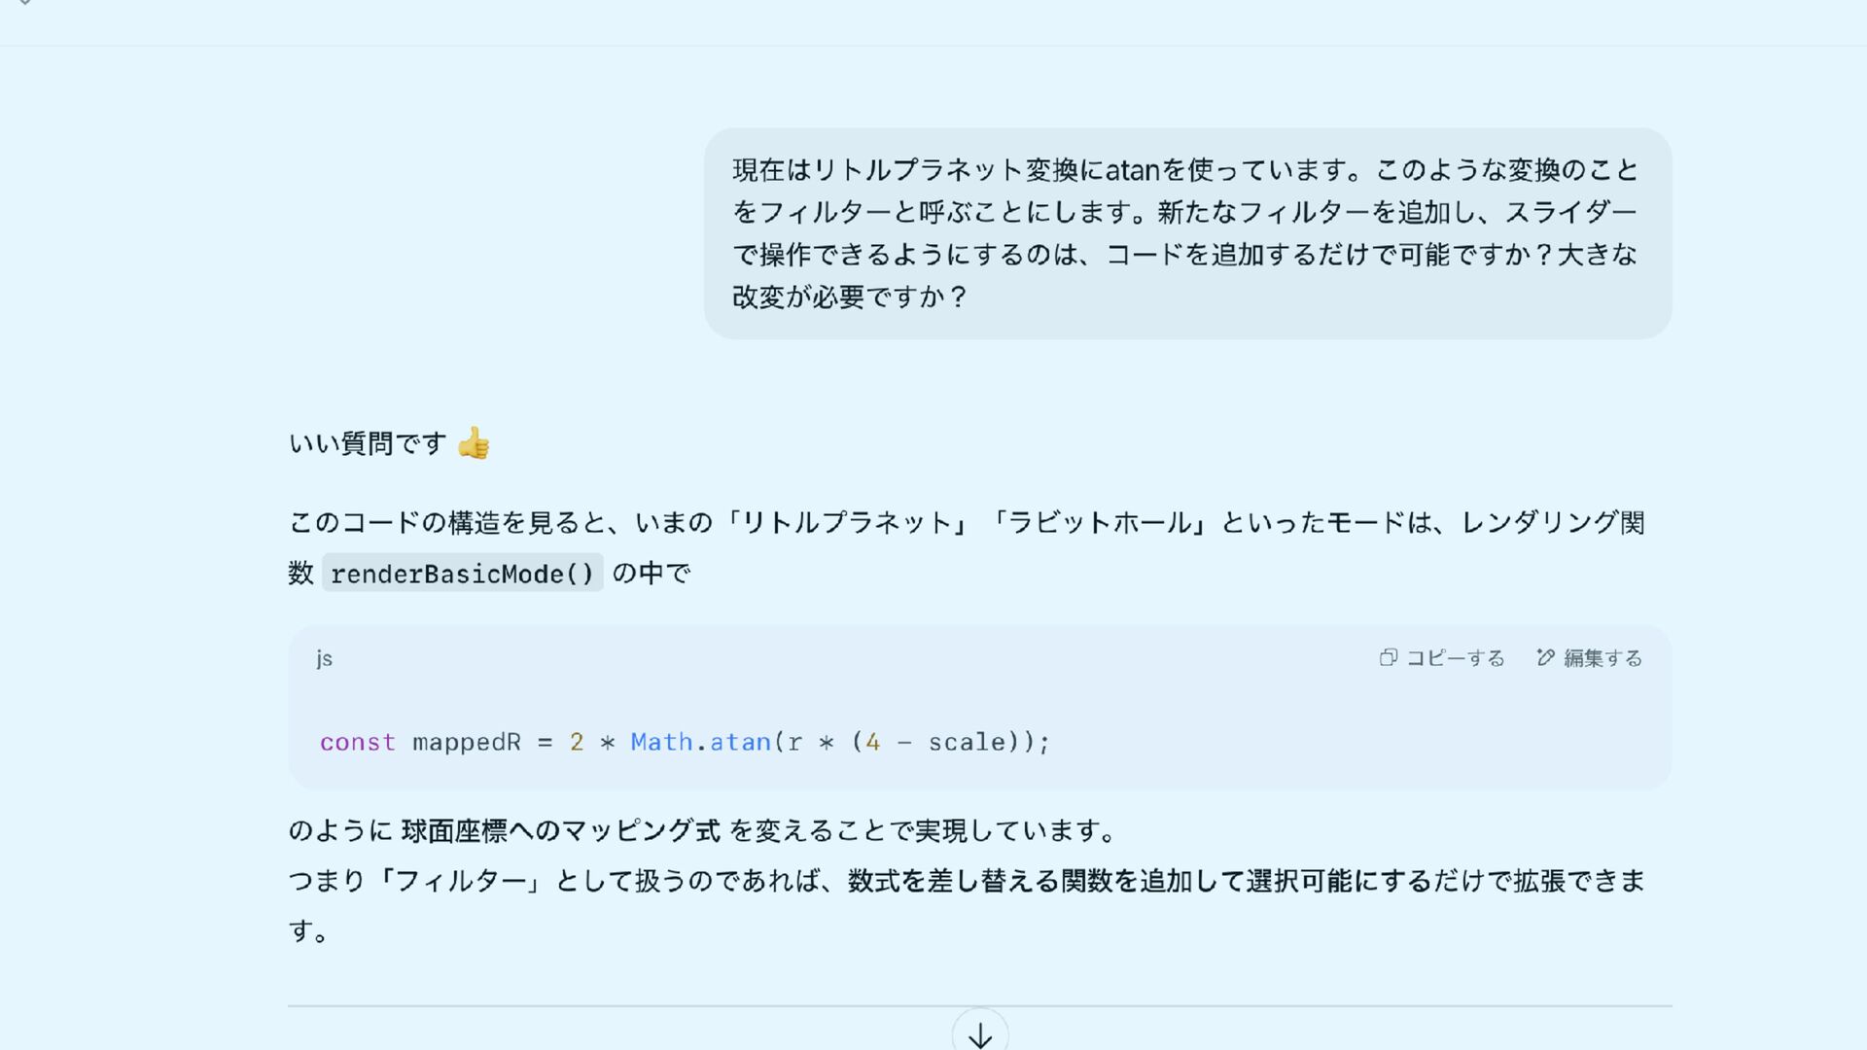
Task: Click the js language label in the code block
Action: 324,658
